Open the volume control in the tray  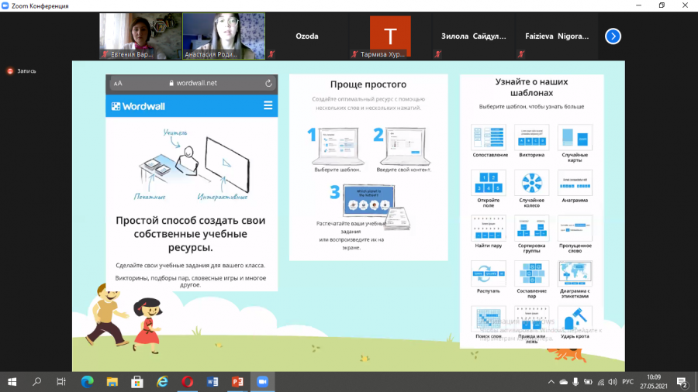click(x=613, y=382)
